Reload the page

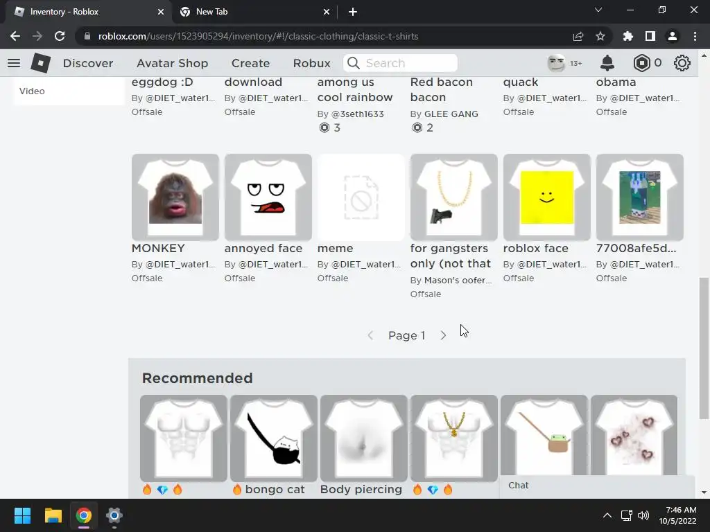pos(60,36)
